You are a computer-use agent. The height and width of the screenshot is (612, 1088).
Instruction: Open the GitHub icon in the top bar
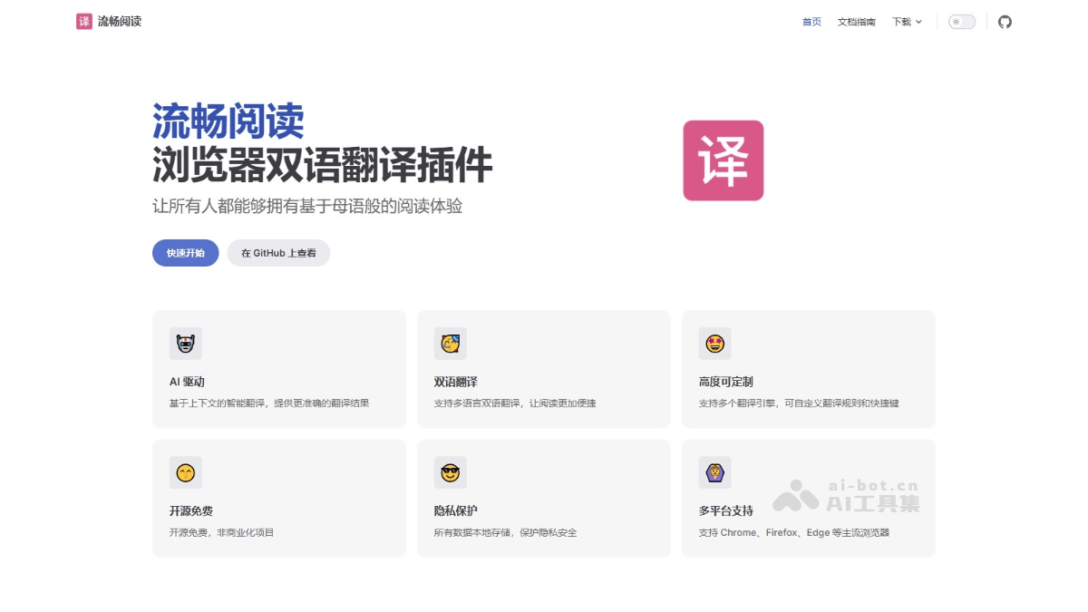coord(1005,21)
